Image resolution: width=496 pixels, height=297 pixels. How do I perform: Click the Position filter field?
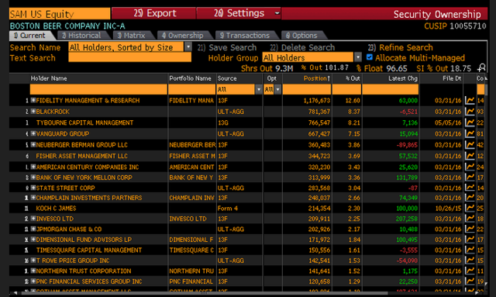(x=307, y=90)
